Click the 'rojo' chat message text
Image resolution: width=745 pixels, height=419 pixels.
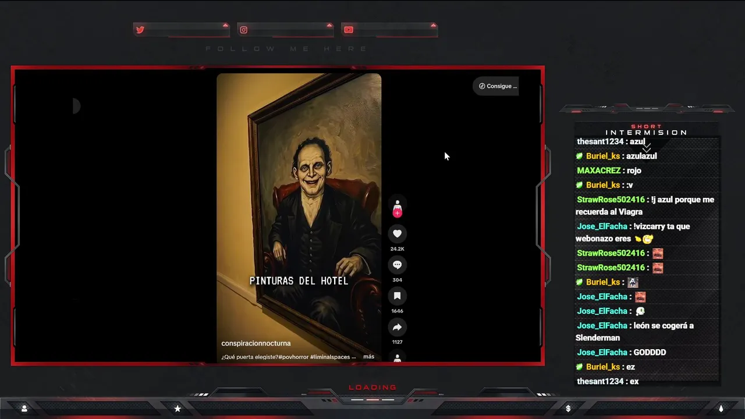click(634, 171)
